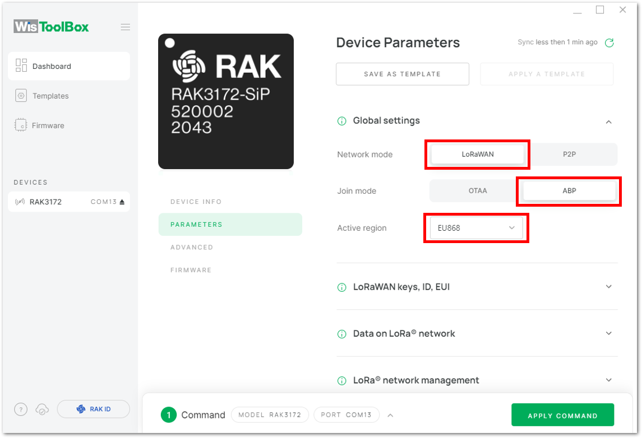Click the DEVICES section header

[x=31, y=183]
